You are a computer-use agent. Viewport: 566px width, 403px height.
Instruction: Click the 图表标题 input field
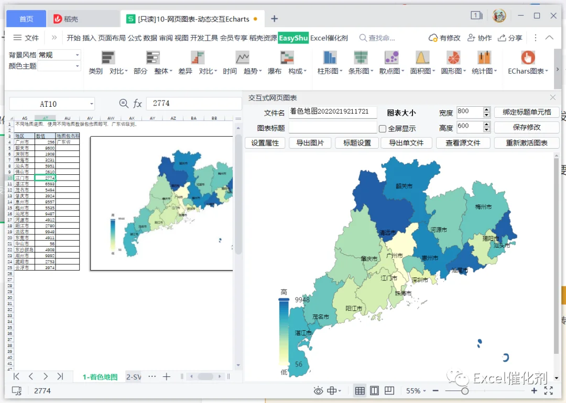tap(333, 128)
